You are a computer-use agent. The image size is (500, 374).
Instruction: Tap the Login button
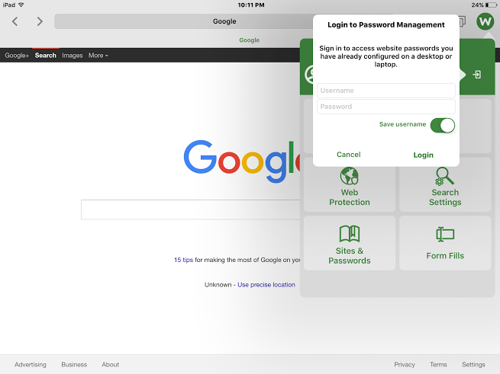(423, 155)
